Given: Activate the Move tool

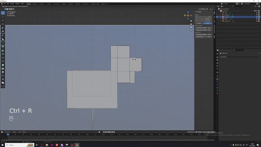Looking at the screenshot, I should click(x=3, y=20).
